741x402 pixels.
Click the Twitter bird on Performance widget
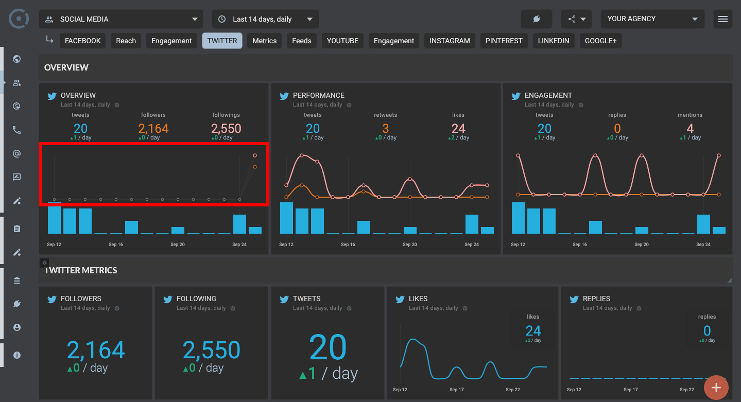(284, 96)
